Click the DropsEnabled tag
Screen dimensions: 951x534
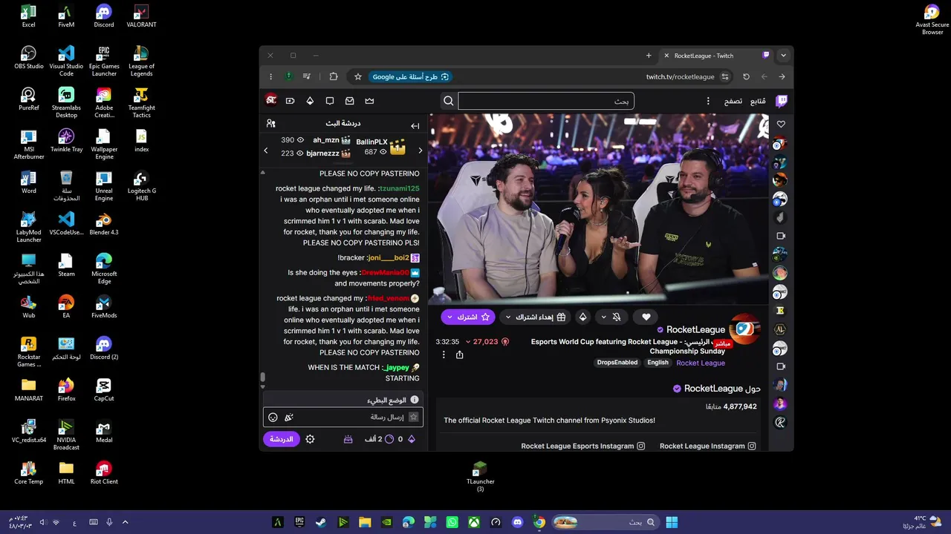coord(617,363)
